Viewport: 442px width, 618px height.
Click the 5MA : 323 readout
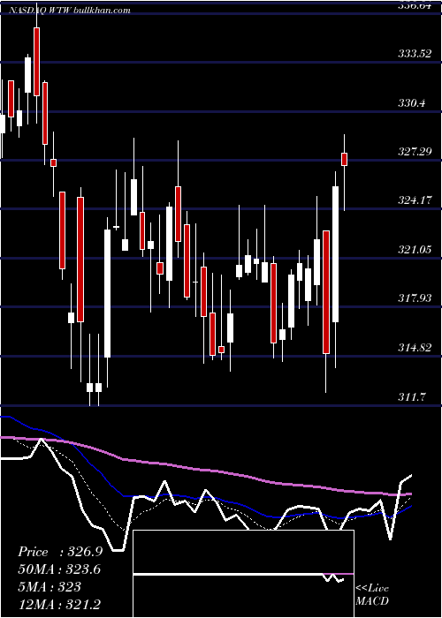tap(50, 587)
